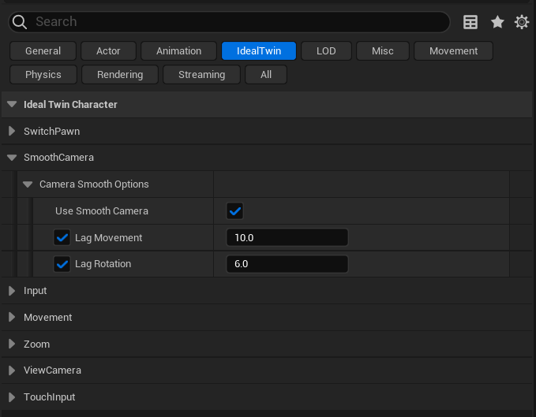Image resolution: width=536 pixels, height=417 pixels.
Task: Toggle the favorites star icon
Action: 497,22
